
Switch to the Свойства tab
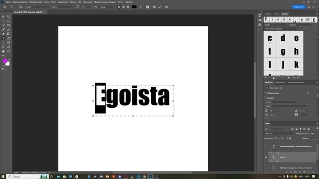tap(269, 83)
